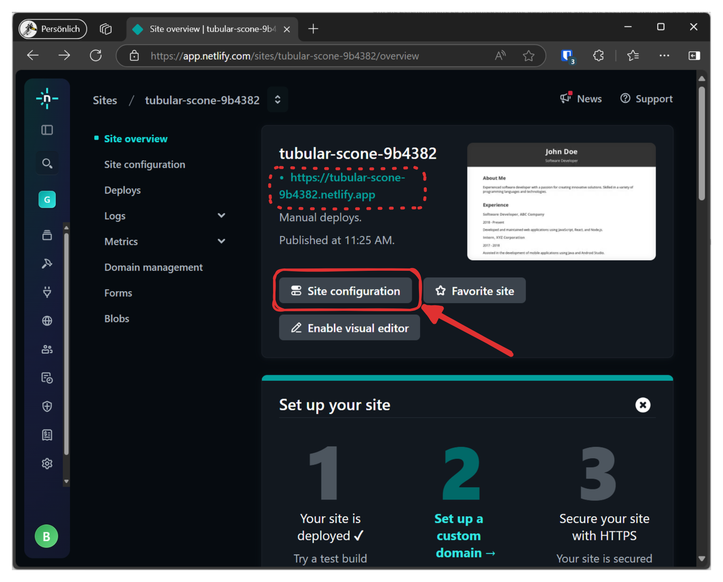Open a new browser tab
The width and height of the screenshot is (723, 582).
[x=313, y=29]
